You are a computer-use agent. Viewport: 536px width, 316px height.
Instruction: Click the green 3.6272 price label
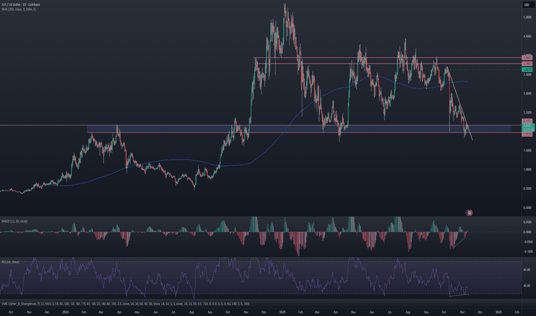(x=527, y=70)
